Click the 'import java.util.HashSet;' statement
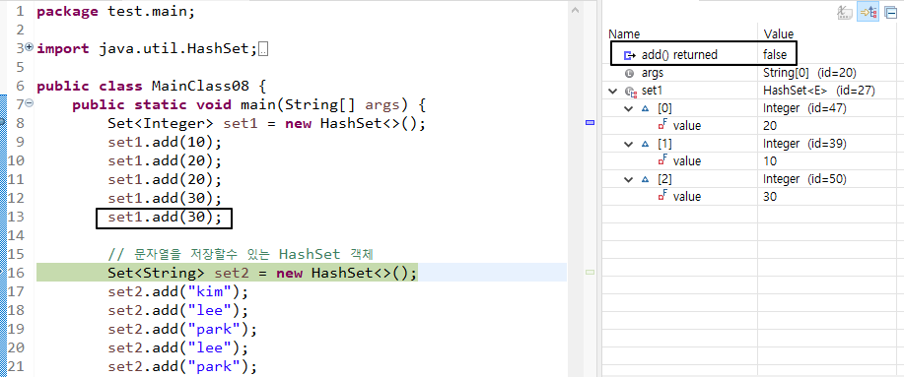Image resolution: width=904 pixels, height=377 pixels. pyautogui.click(x=146, y=49)
